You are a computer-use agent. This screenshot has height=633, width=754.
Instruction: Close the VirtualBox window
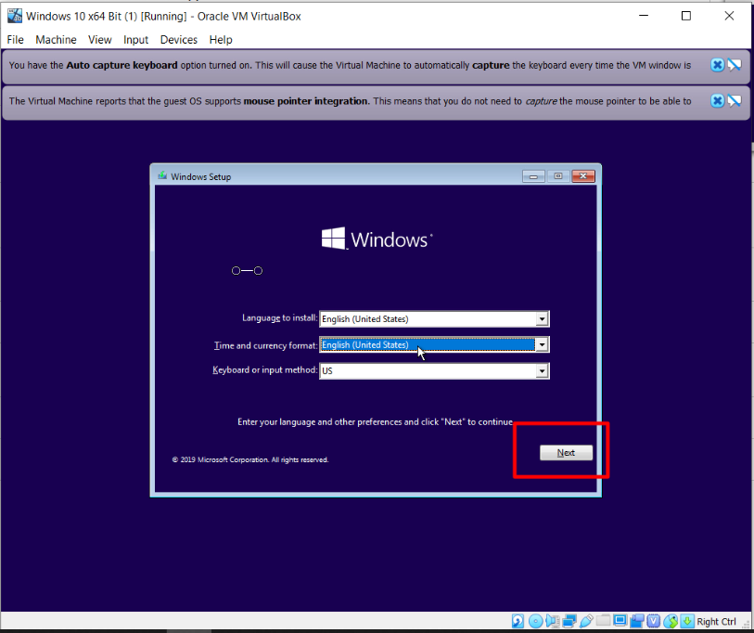[729, 16]
